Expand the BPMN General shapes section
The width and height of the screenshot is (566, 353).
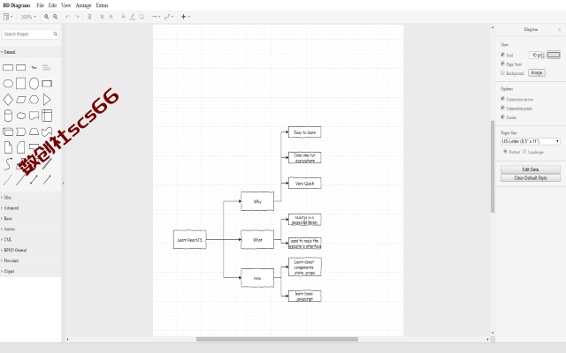point(30,250)
